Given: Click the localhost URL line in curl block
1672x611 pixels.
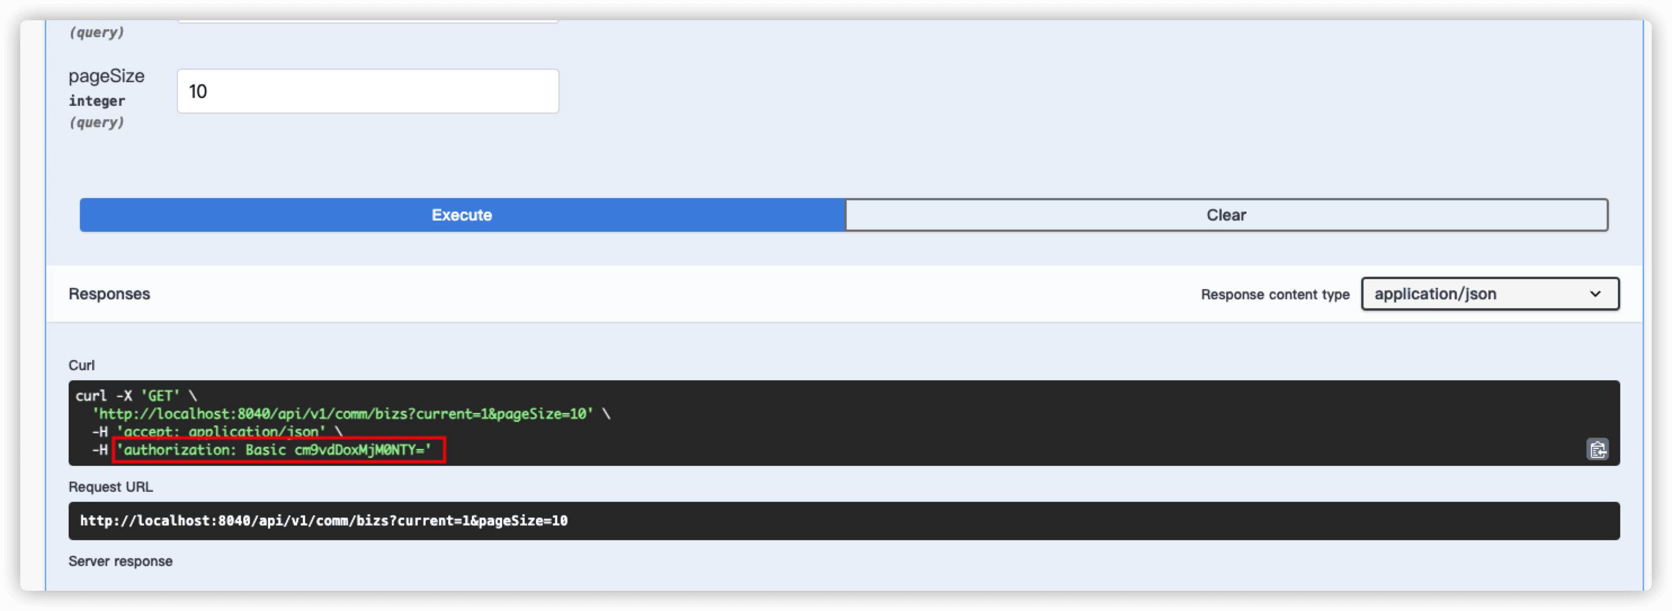Looking at the screenshot, I should click(343, 414).
